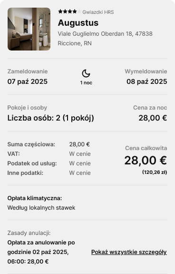
Task: Click the 'VAT' W cenie value
Action: point(80,154)
